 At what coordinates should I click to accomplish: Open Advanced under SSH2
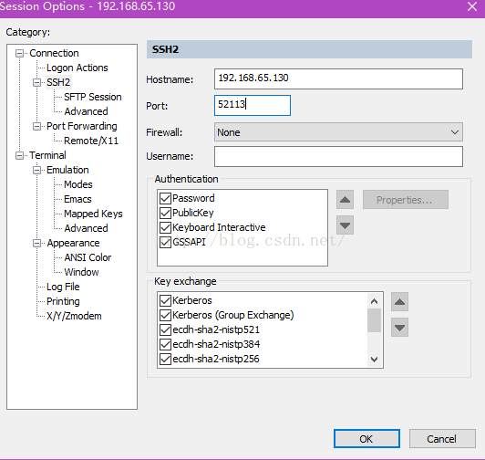click(x=86, y=111)
